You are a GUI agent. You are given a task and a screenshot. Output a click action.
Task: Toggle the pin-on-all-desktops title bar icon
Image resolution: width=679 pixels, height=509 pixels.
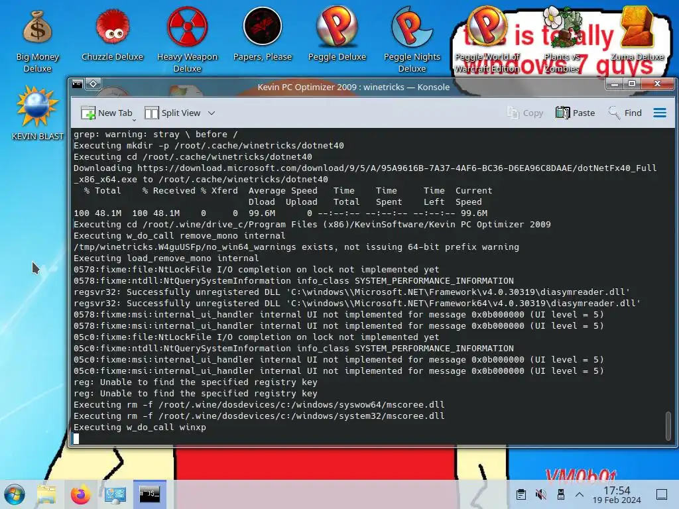(93, 84)
